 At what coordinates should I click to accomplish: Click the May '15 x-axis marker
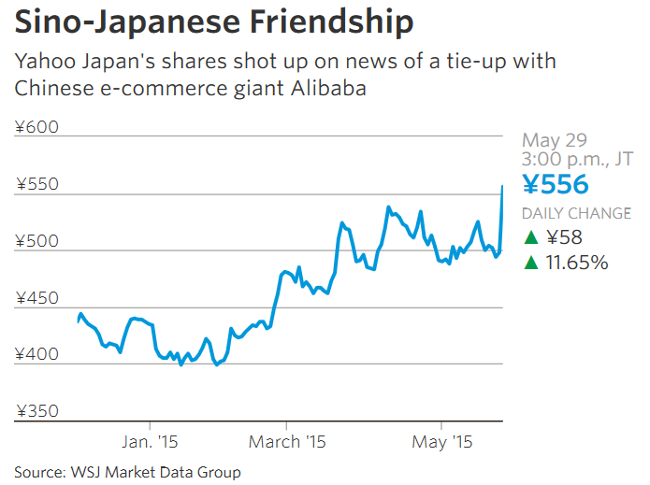tap(442, 441)
